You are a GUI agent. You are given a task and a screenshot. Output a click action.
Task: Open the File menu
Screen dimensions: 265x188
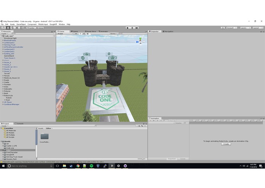click(2, 24)
